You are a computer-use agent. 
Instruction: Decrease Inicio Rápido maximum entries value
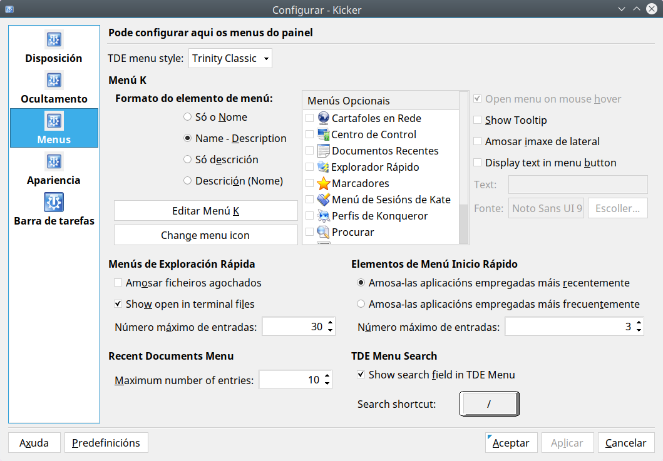tap(639, 330)
